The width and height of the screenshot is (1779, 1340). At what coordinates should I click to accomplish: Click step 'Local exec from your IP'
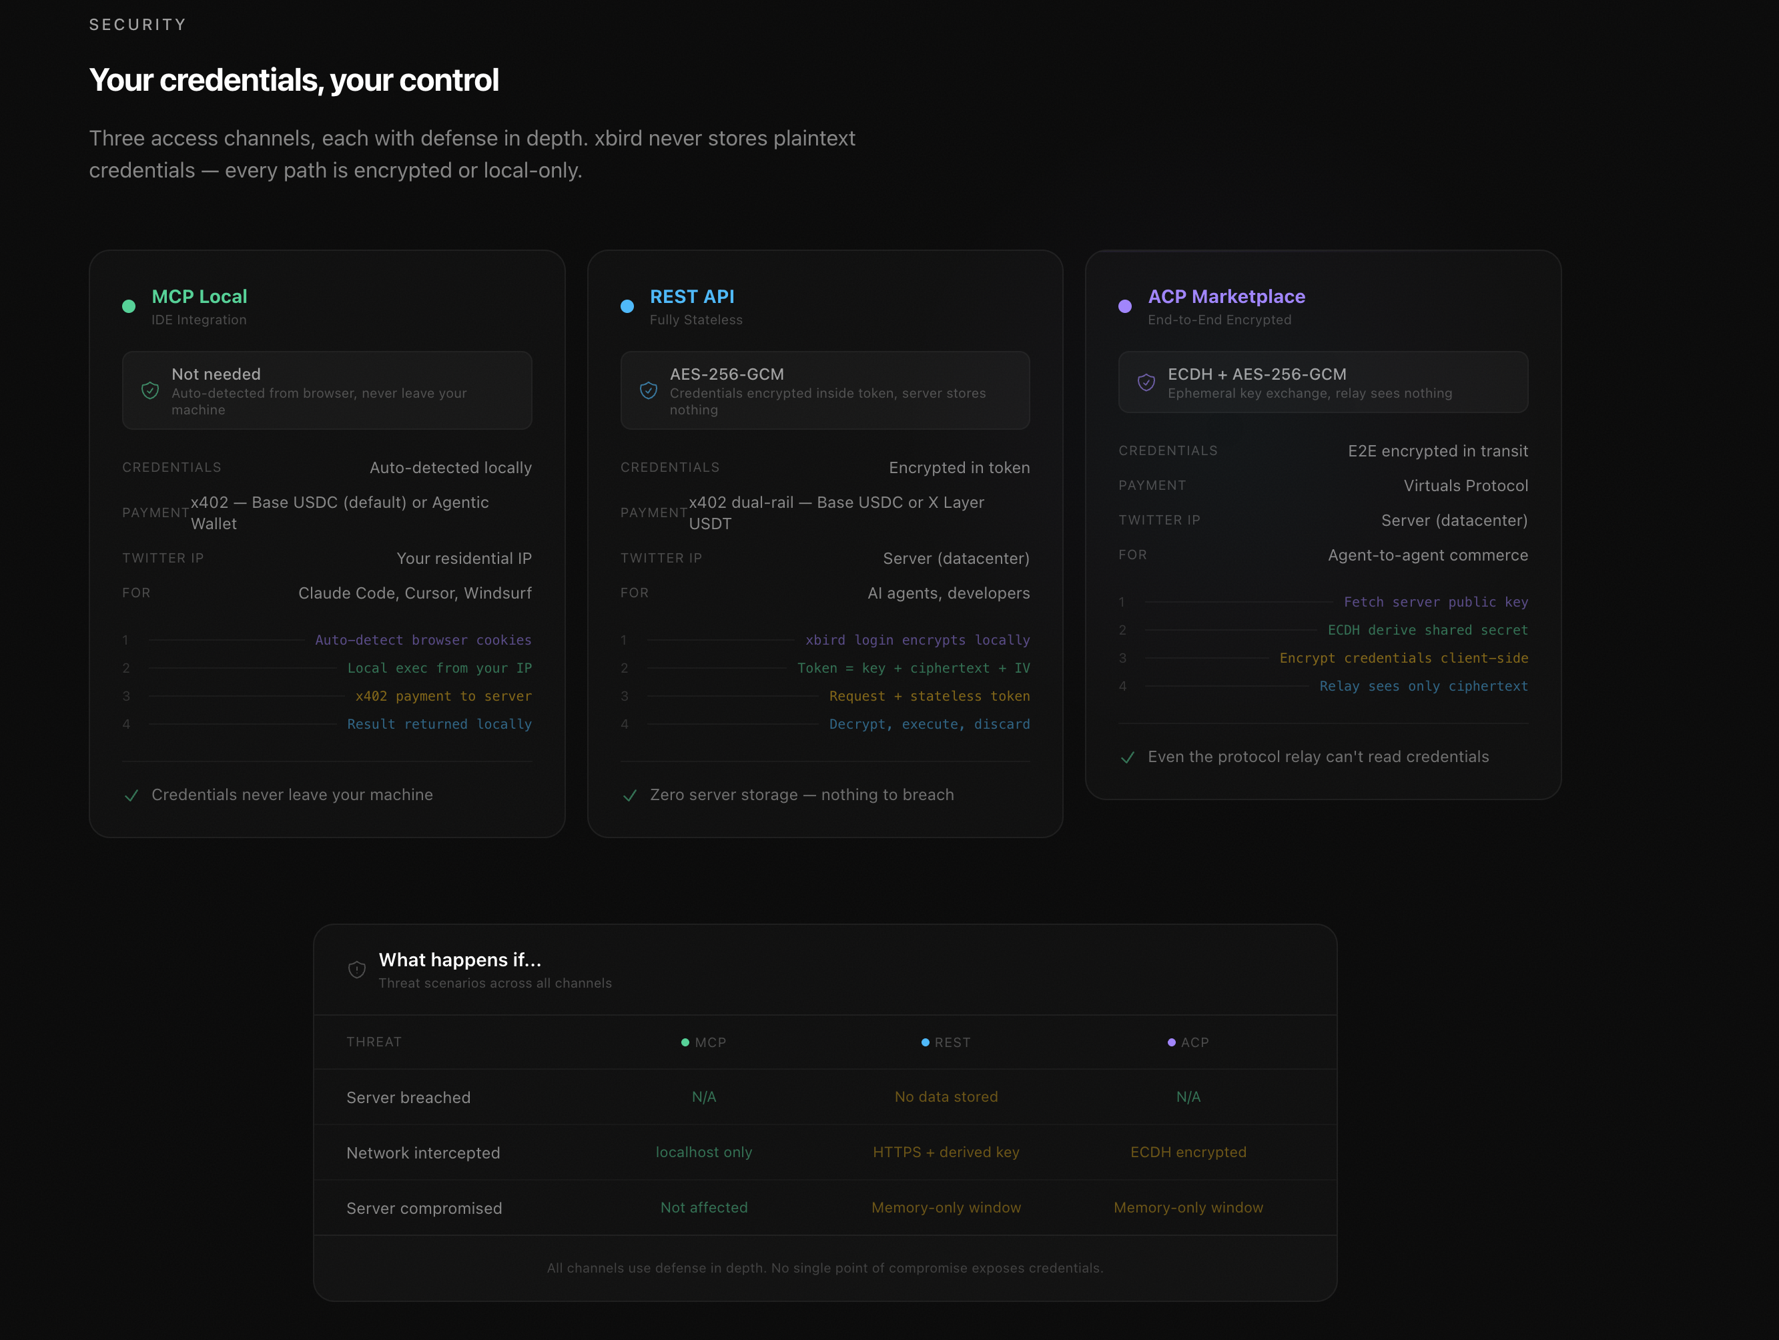439,669
